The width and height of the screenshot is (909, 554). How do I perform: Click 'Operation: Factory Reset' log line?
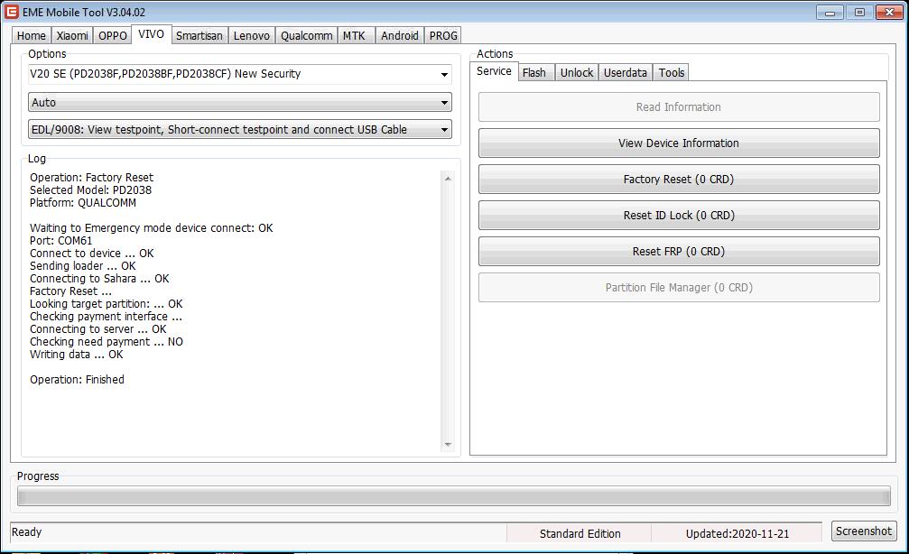tap(91, 178)
